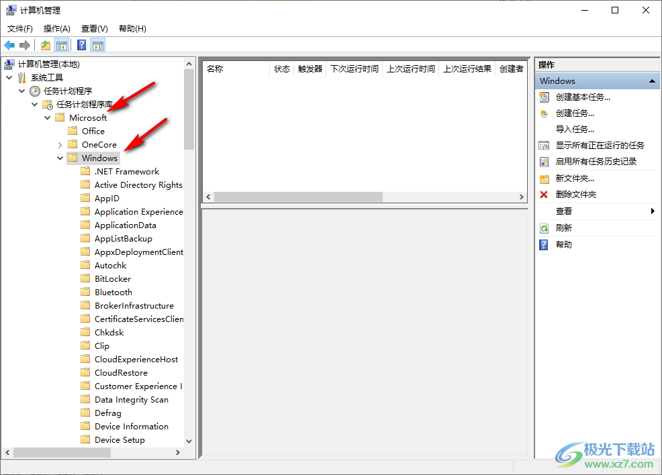Screen dimensions: 662x475
Task: Open the 帮助(H) menu
Action: (x=132, y=29)
